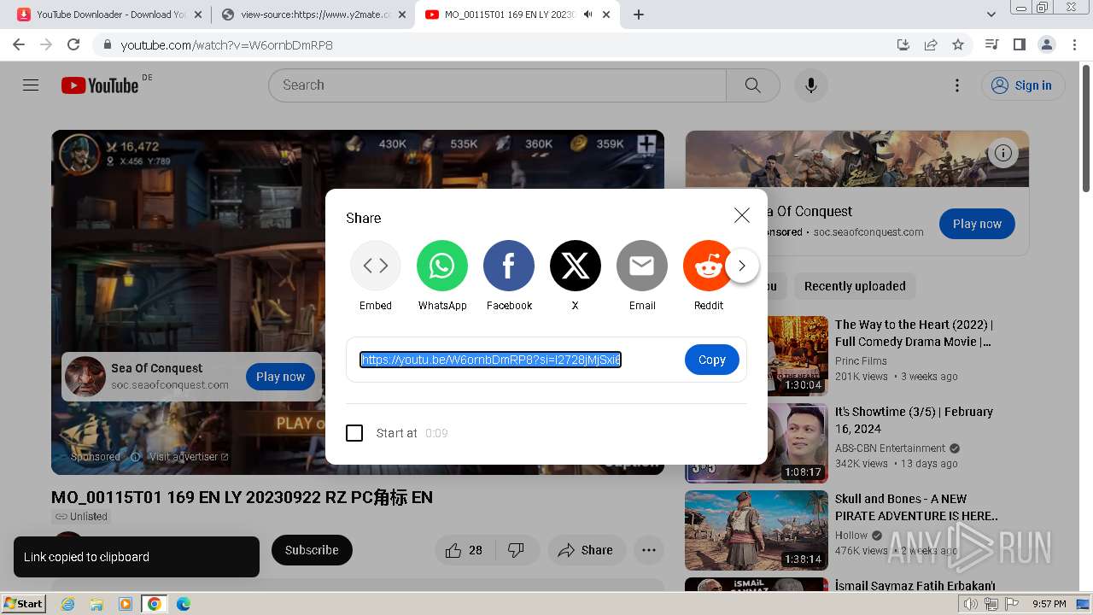Open the Windows Start menu
The width and height of the screenshot is (1093, 615).
pyautogui.click(x=24, y=603)
